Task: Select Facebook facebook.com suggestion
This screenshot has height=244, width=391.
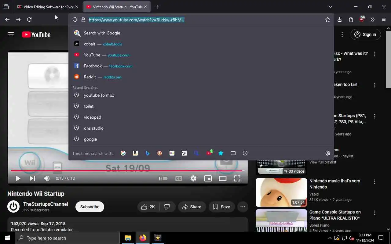Action: click(x=201, y=66)
